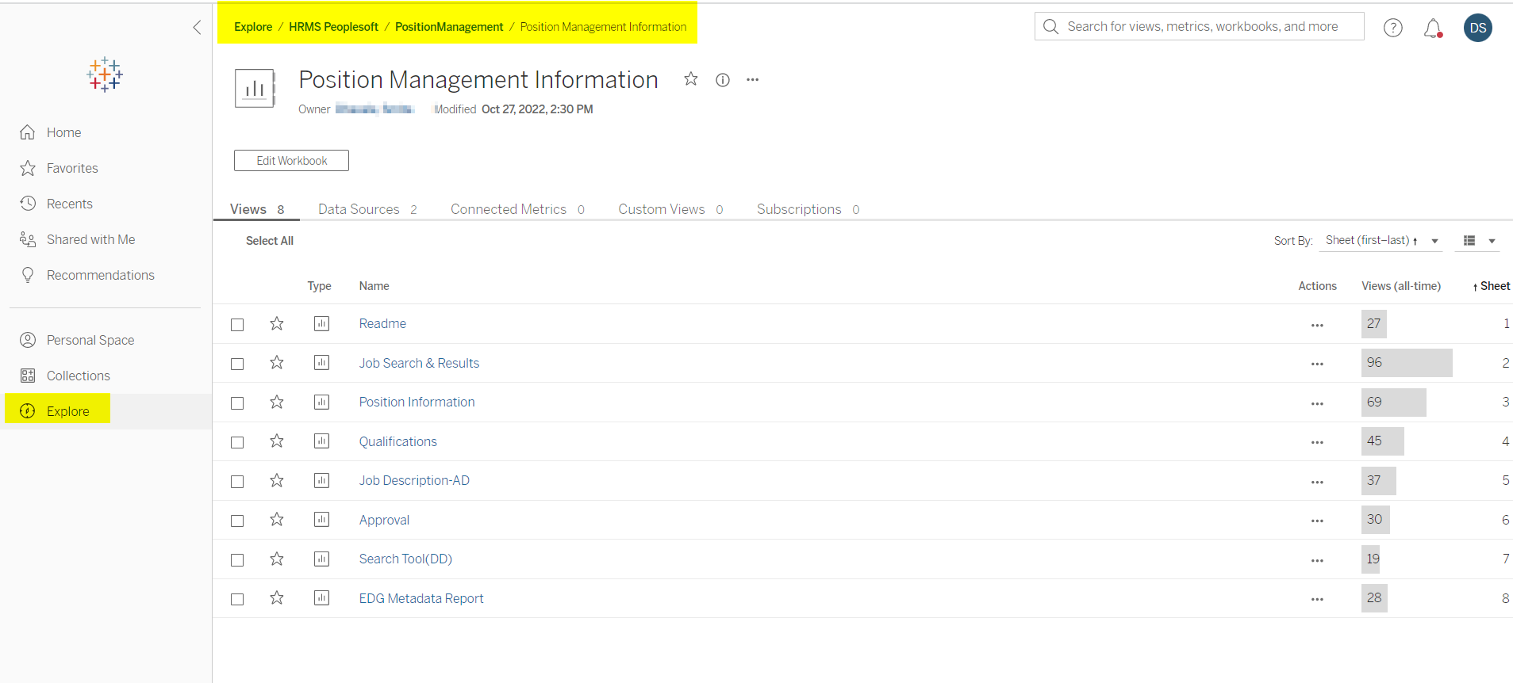The image size is (1513, 683).
Task: Open the help menu icon
Action: 1392,28
